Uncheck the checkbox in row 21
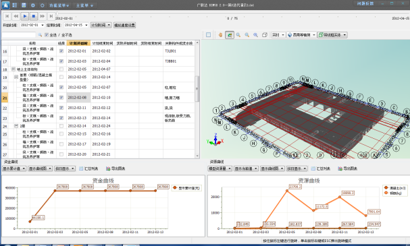410x246 pixels. (x=61, y=98)
